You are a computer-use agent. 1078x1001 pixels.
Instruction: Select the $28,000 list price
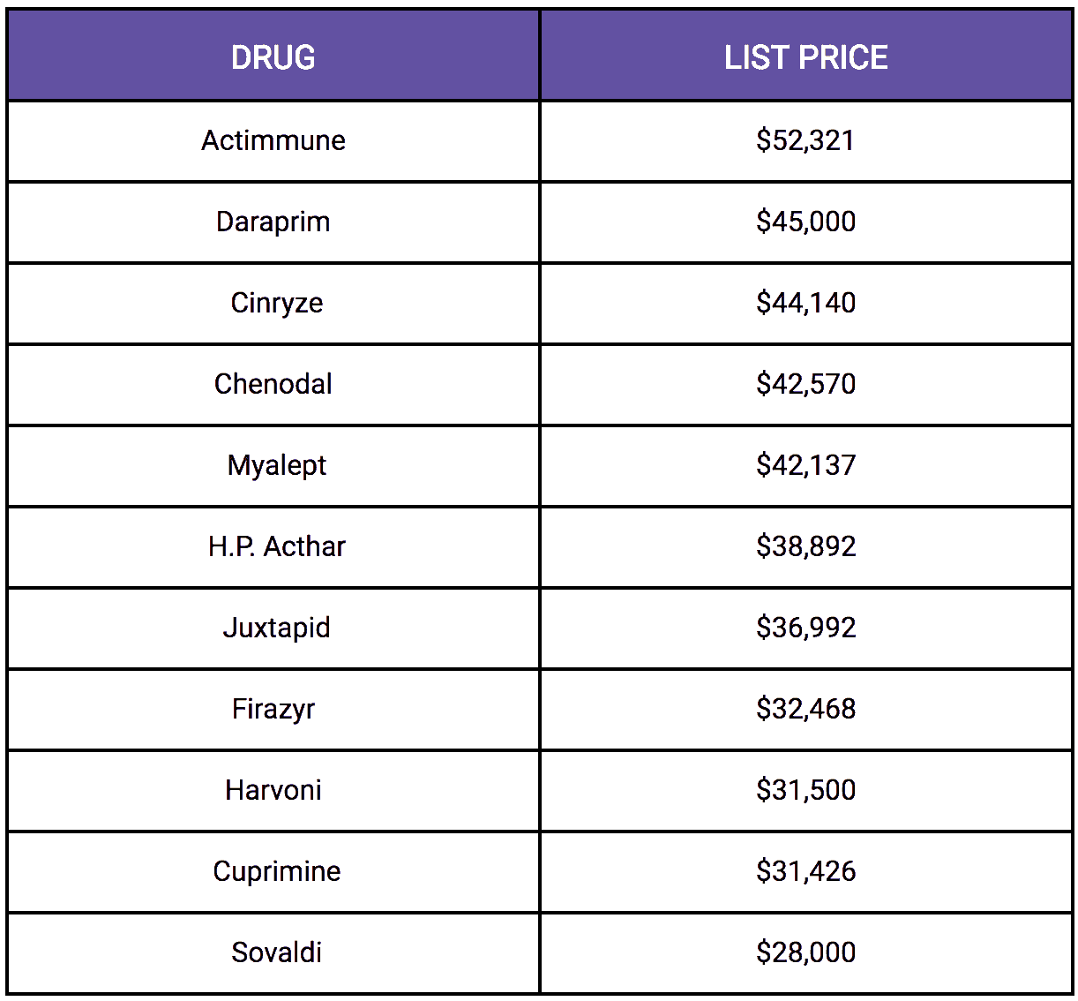tap(805, 952)
